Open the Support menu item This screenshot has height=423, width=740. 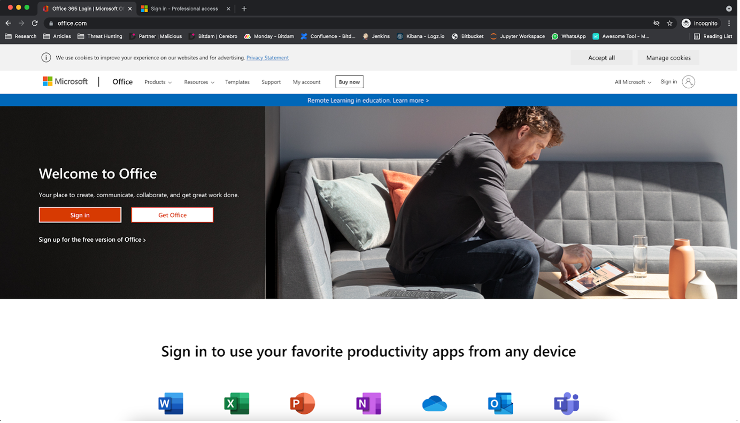272,82
